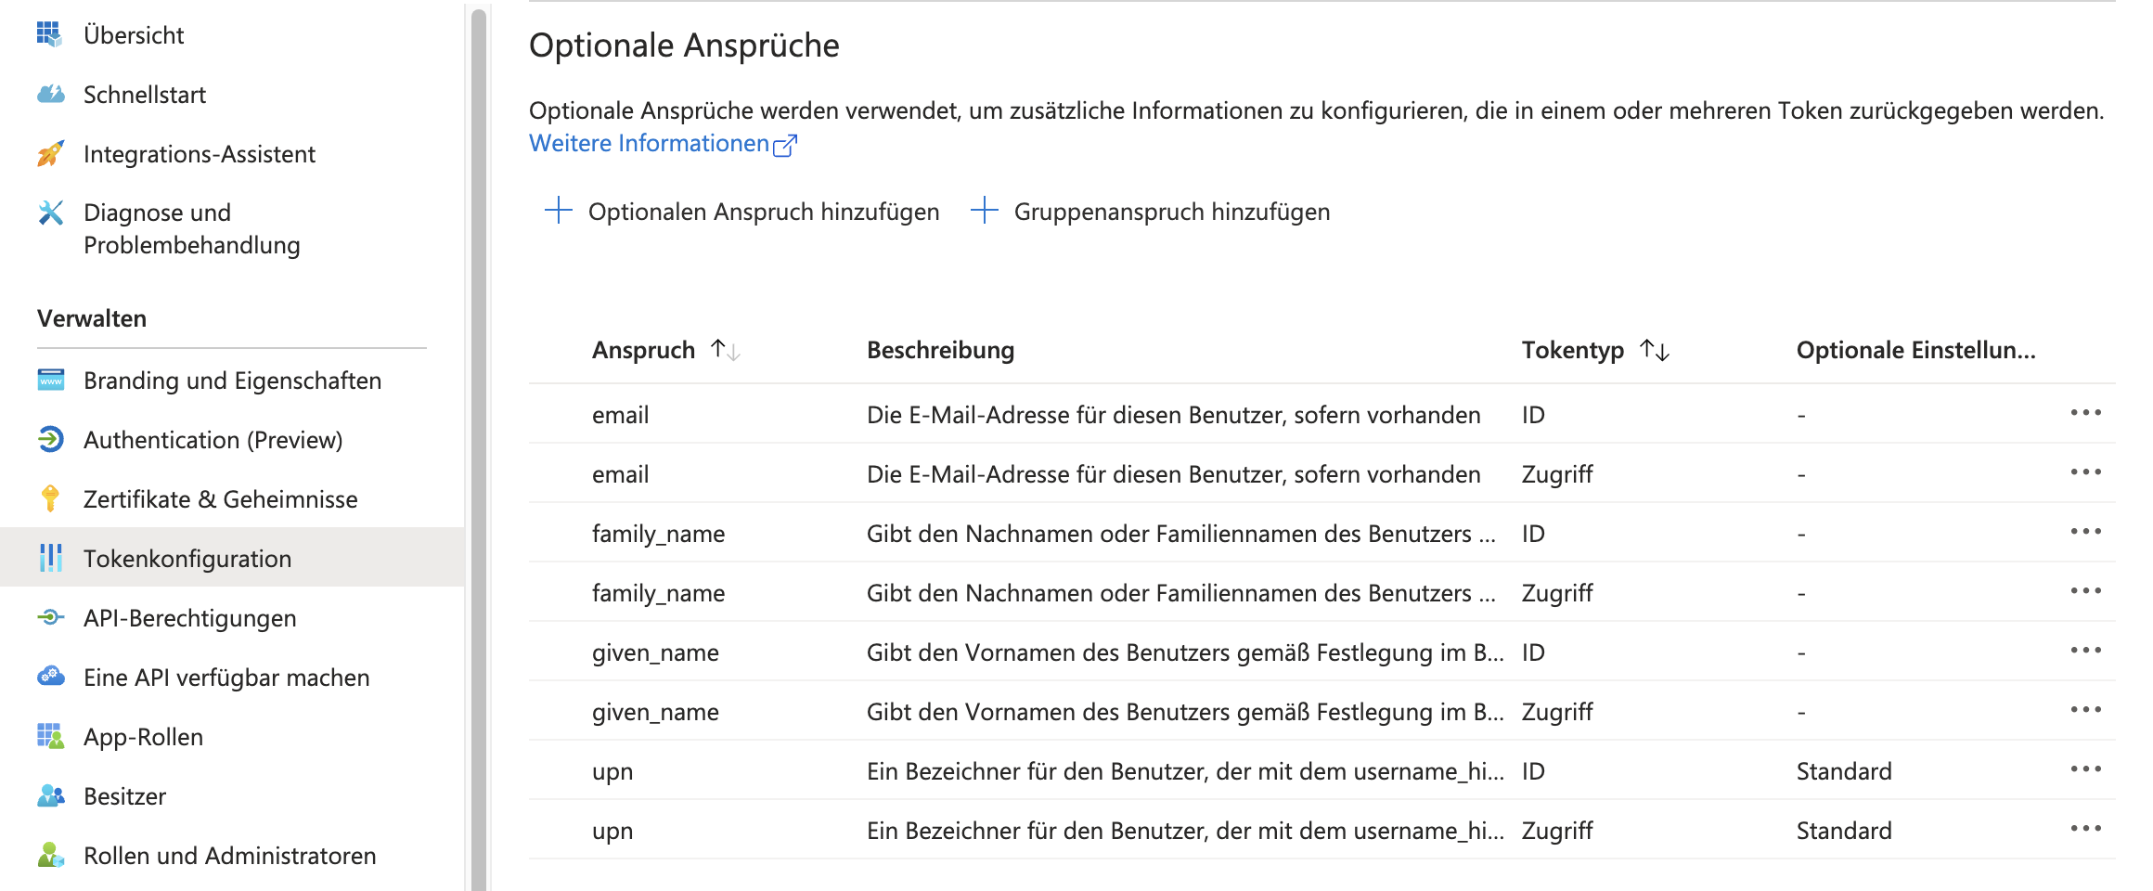Open the Schnellstart section
The width and height of the screenshot is (2153, 891).
(144, 94)
